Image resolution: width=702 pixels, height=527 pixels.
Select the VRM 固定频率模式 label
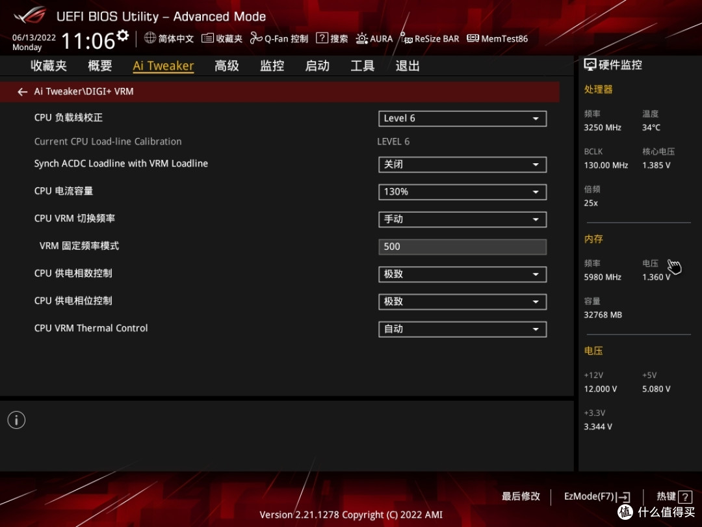click(79, 246)
